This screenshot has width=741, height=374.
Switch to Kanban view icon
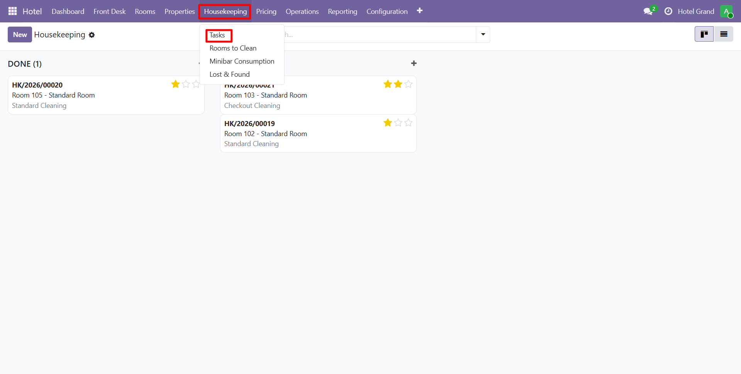pyautogui.click(x=704, y=34)
